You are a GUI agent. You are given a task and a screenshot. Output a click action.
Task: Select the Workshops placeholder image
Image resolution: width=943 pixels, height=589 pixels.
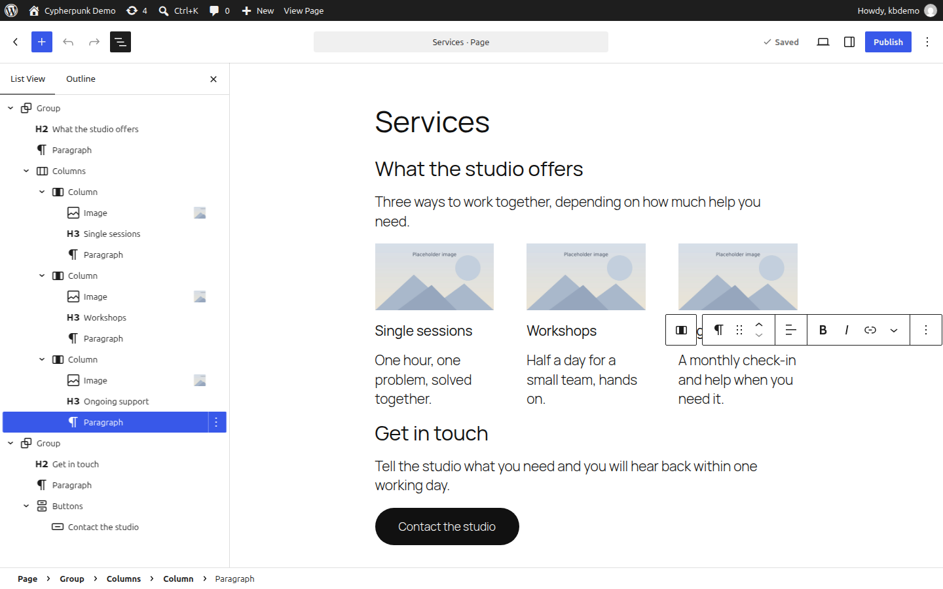[586, 277]
